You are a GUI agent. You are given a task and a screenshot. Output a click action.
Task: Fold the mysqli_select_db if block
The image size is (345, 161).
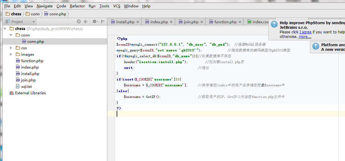tap(115, 56)
